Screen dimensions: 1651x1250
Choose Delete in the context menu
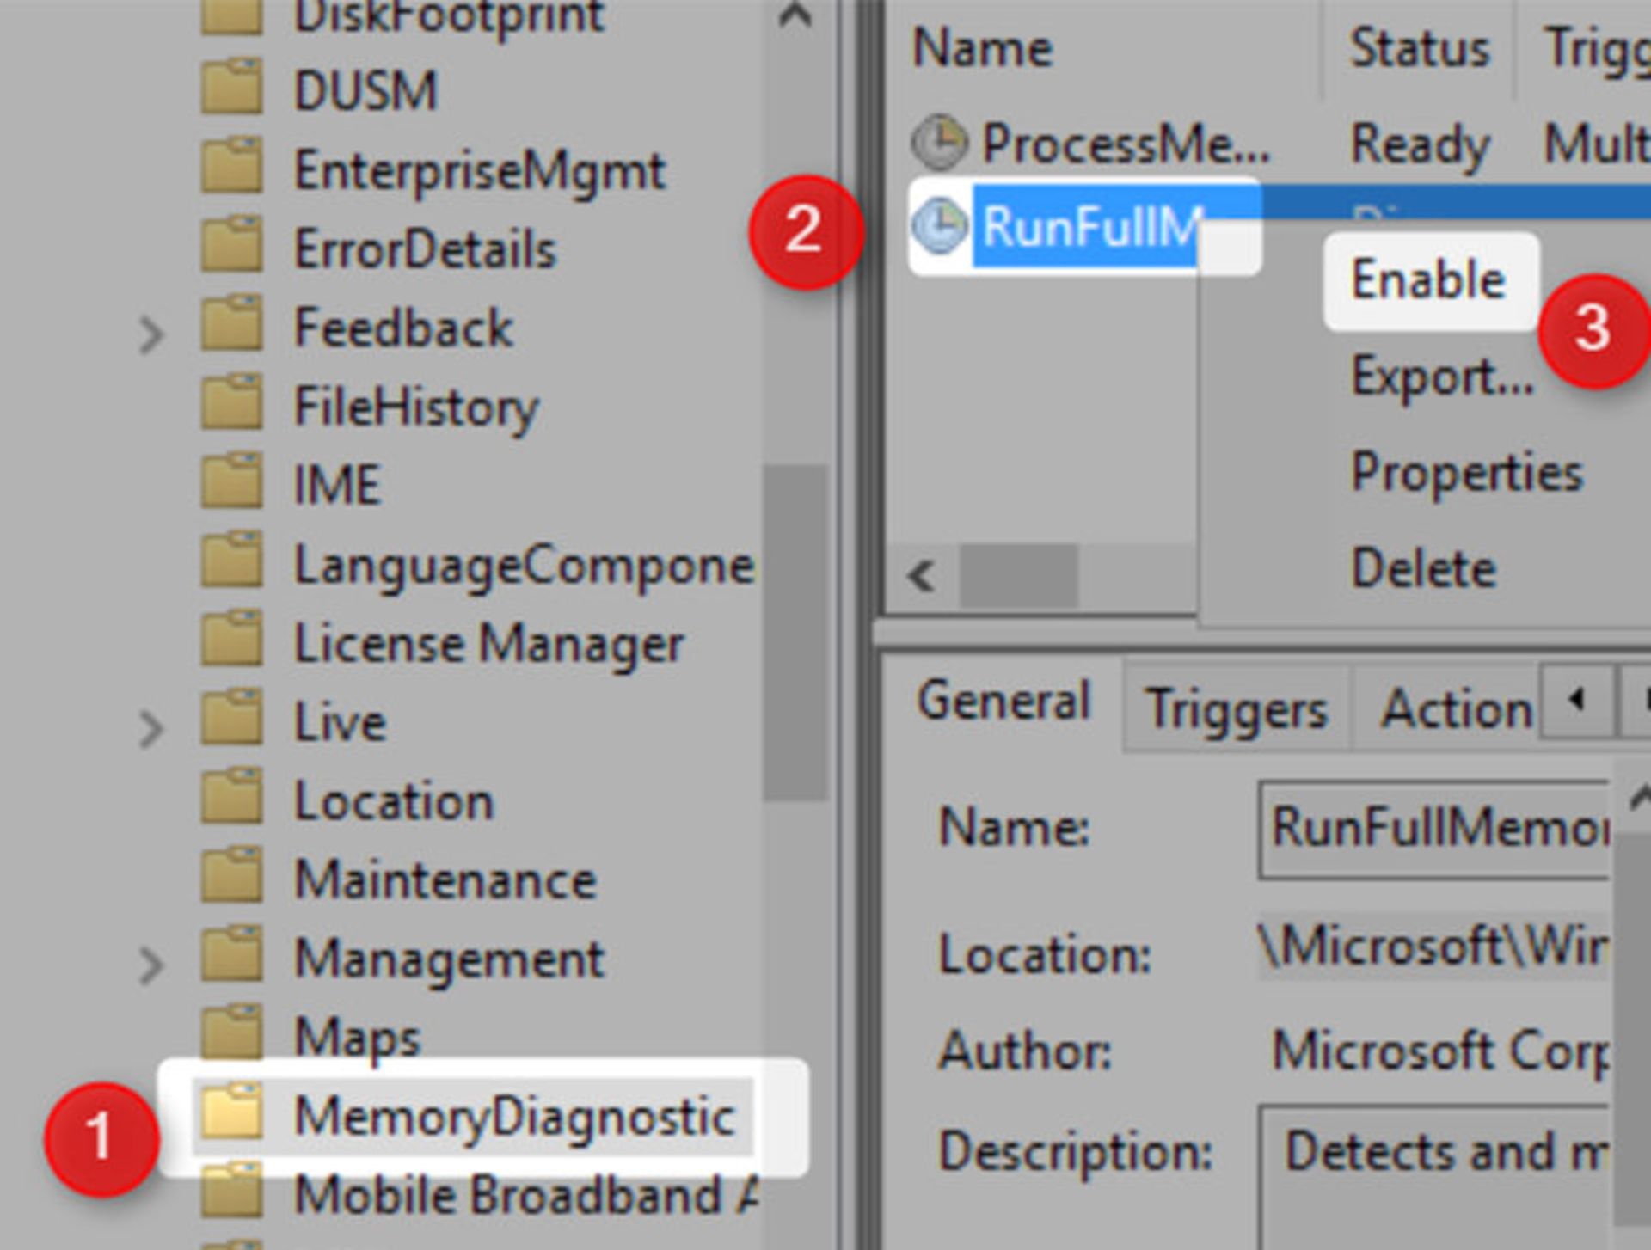tap(1423, 568)
